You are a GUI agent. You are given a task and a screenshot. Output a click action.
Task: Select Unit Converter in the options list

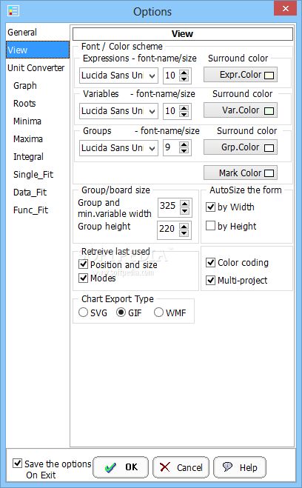click(x=36, y=68)
